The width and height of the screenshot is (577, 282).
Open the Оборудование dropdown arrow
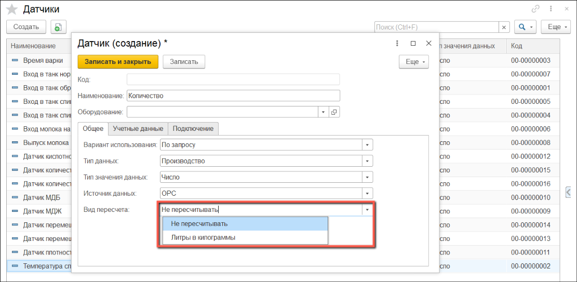[x=323, y=112]
